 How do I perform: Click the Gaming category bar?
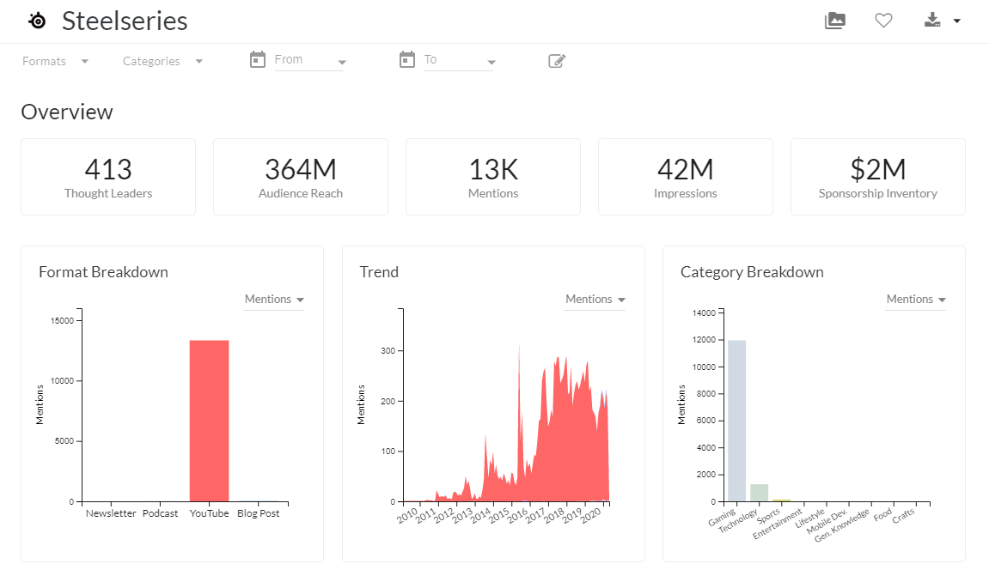(x=736, y=421)
